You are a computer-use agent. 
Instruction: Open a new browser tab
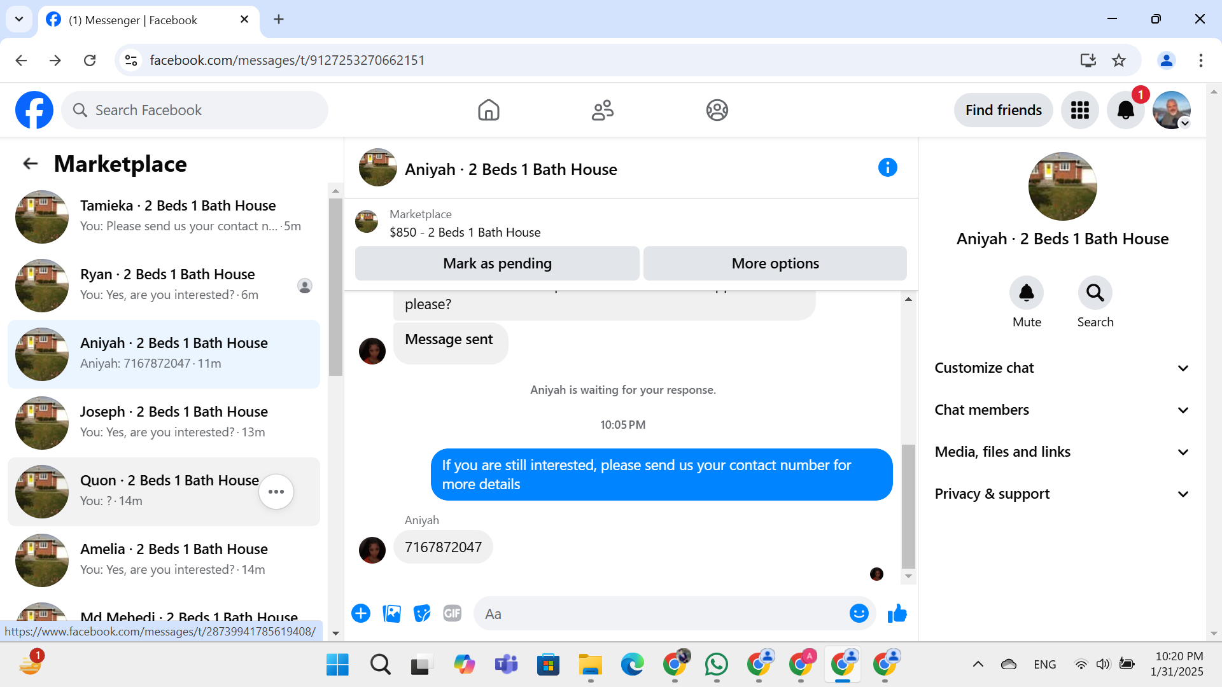pos(279,19)
